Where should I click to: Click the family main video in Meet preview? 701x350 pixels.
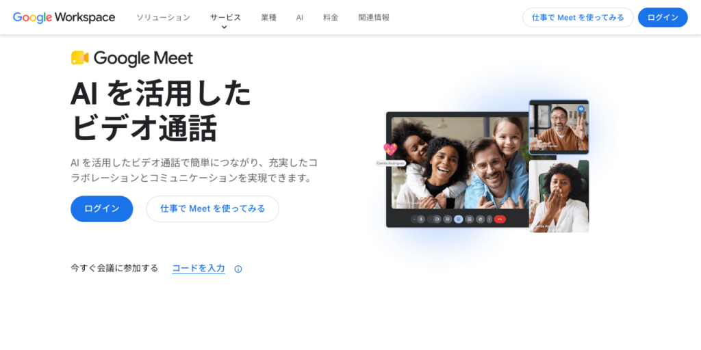(459, 163)
